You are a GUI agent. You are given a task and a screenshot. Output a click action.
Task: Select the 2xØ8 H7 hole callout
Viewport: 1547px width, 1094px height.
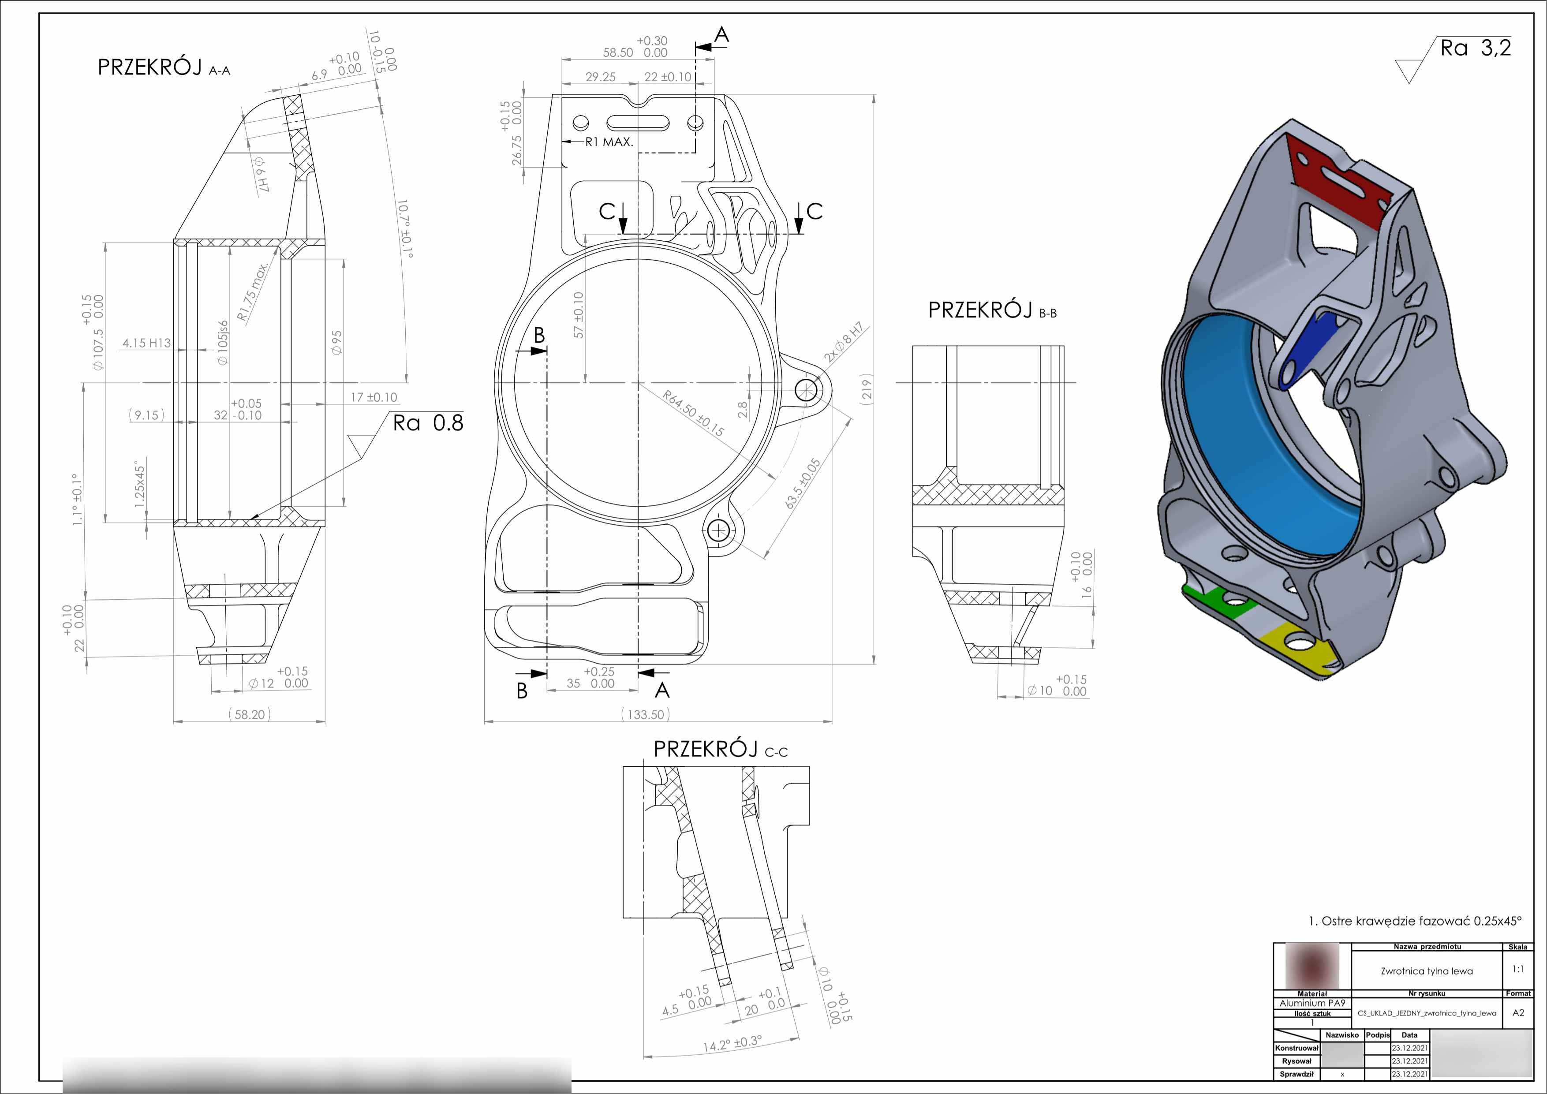(x=844, y=342)
